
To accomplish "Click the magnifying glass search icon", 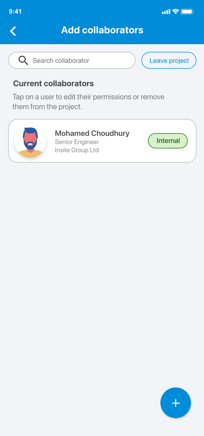I will coord(23,60).
